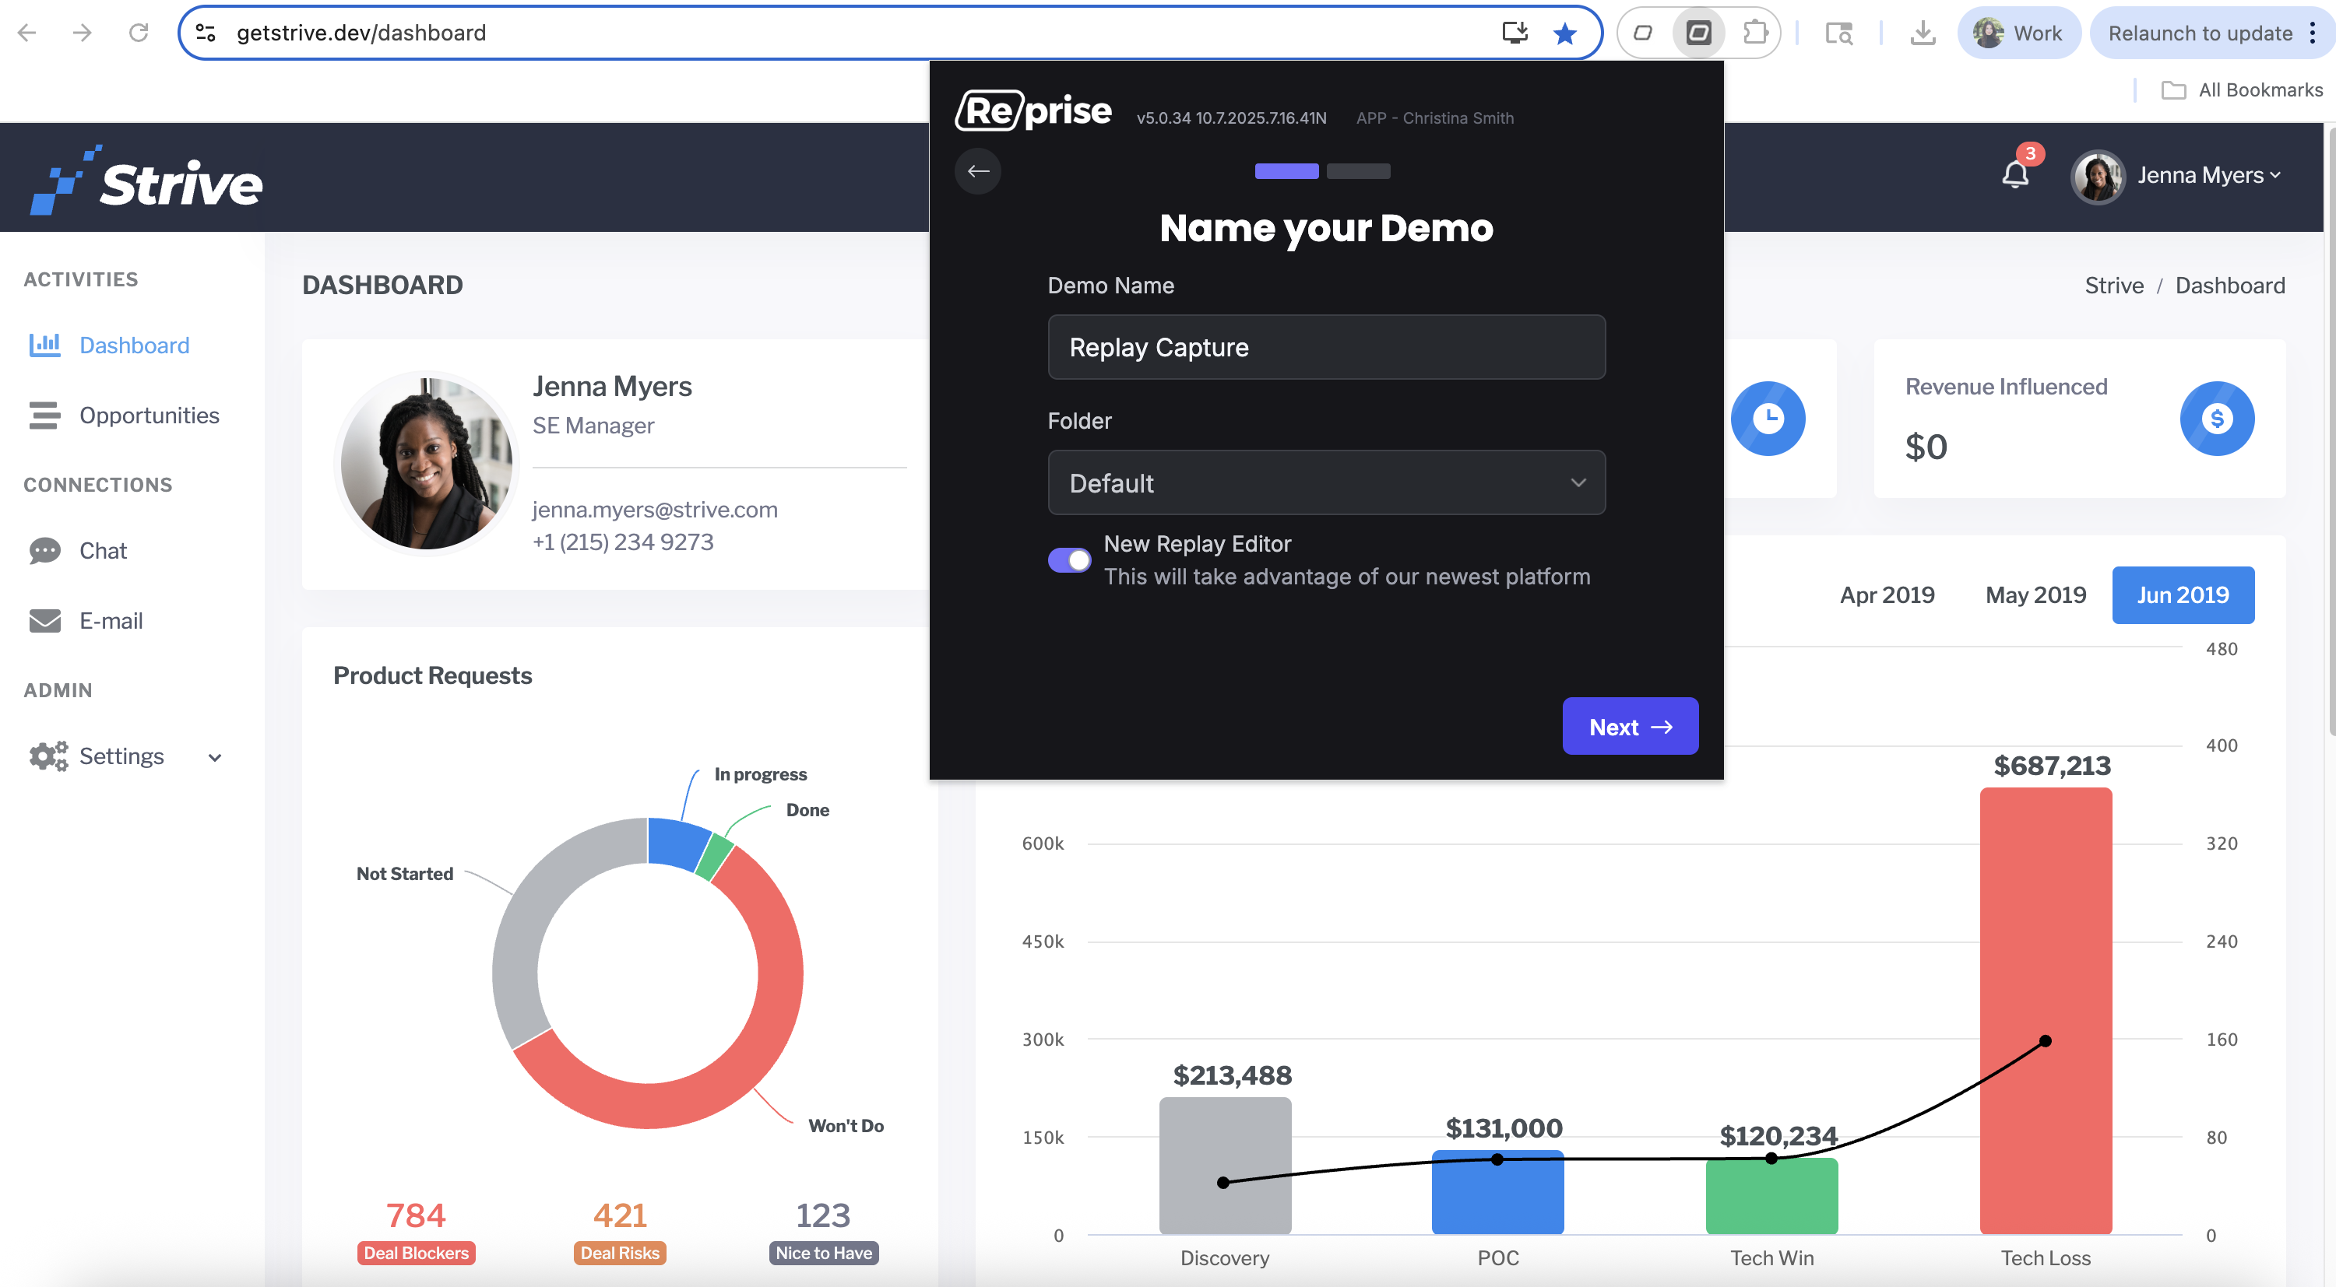Open Opportunities in the sidebar
The height and width of the screenshot is (1287, 2336).
tap(150, 415)
